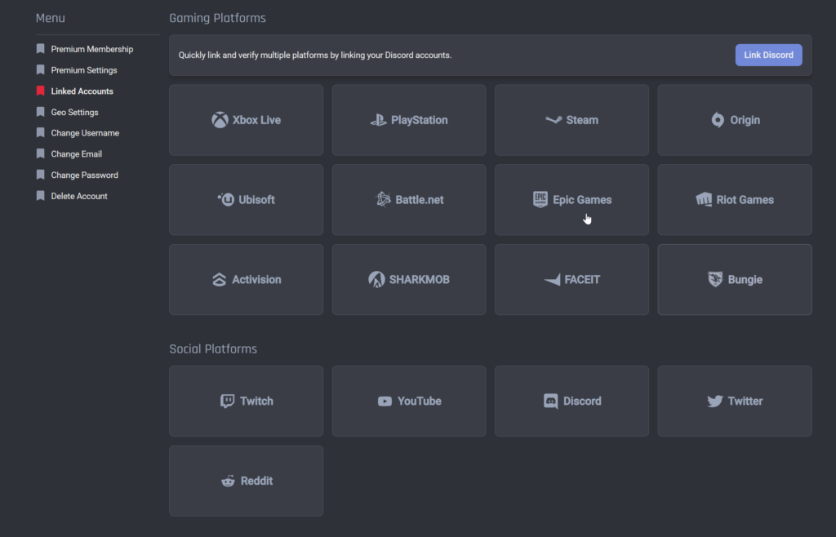
Task: Choose the Origin platform card
Action: point(735,120)
